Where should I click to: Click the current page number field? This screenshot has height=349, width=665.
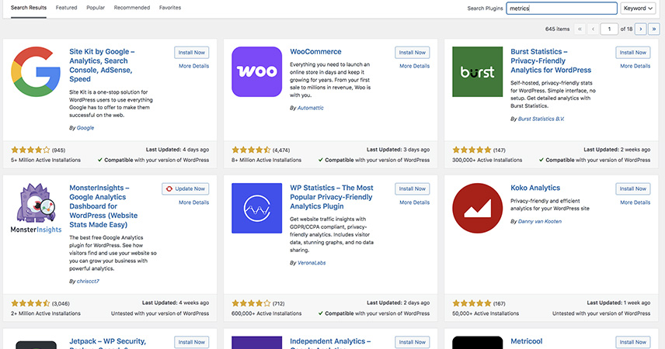click(608, 29)
